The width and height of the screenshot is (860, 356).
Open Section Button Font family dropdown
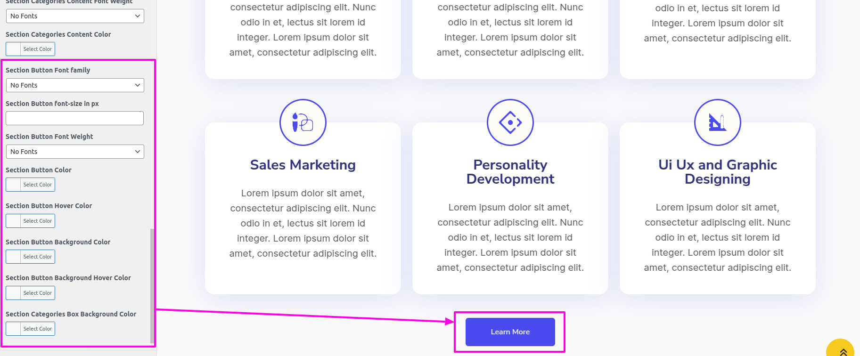[75, 85]
